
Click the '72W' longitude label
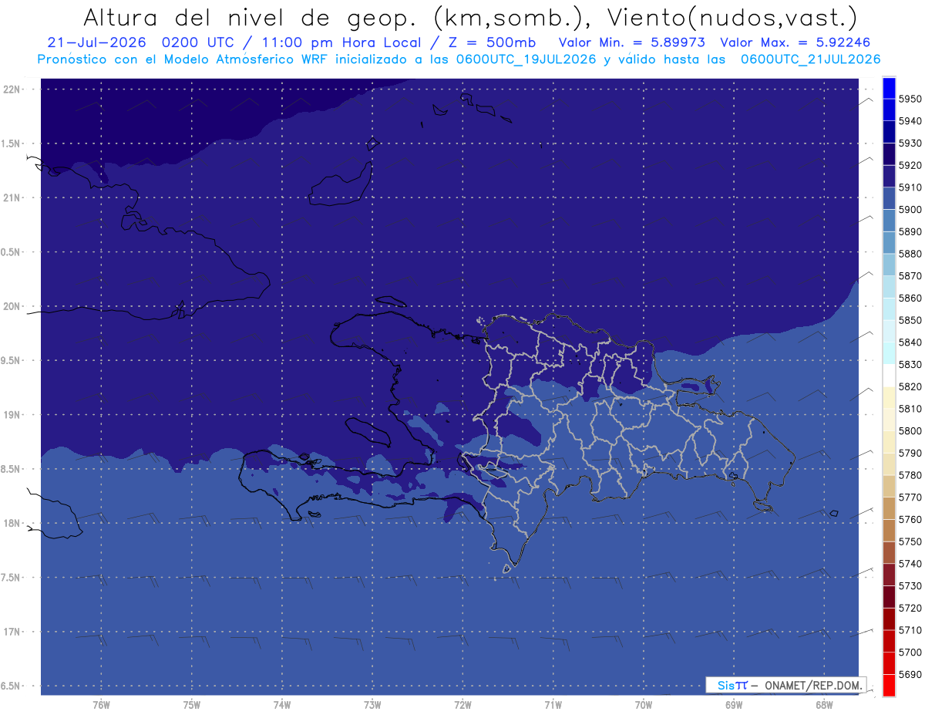pyautogui.click(x=462, y=705)
